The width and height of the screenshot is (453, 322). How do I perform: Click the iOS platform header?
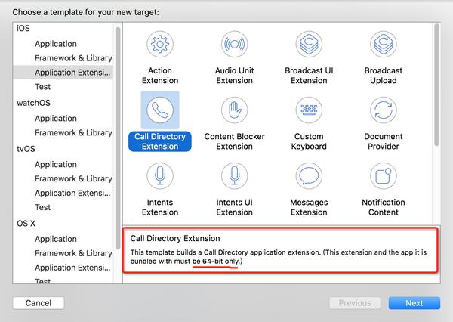[x=23, y=28]
